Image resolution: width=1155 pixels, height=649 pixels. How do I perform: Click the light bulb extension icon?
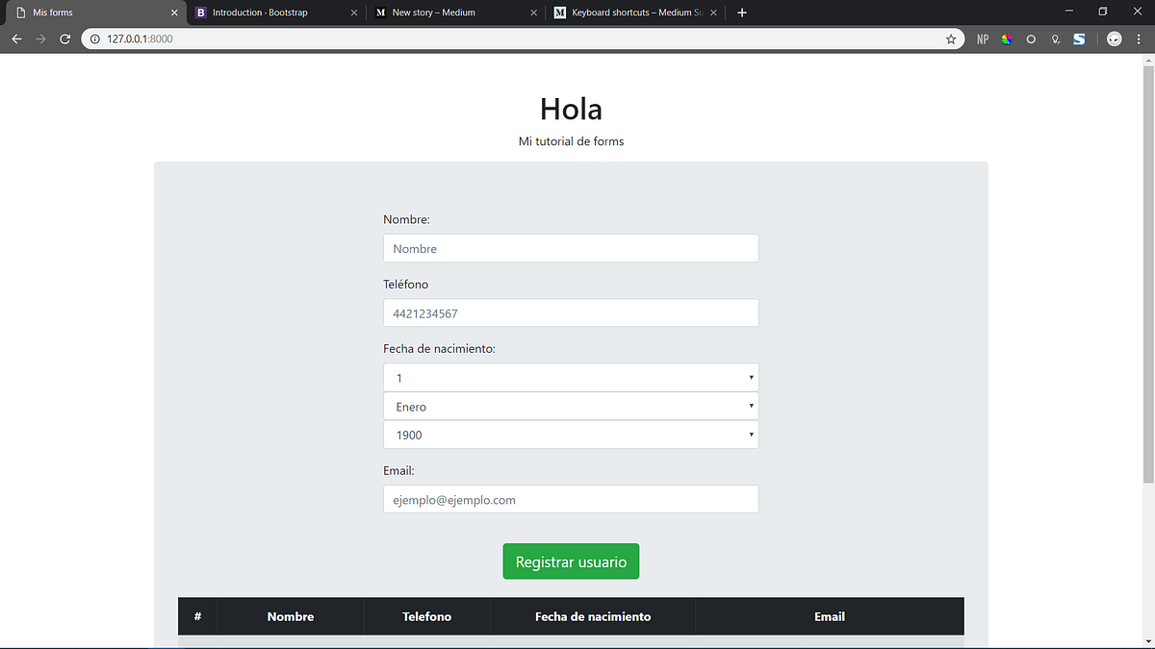point(1055,39)
